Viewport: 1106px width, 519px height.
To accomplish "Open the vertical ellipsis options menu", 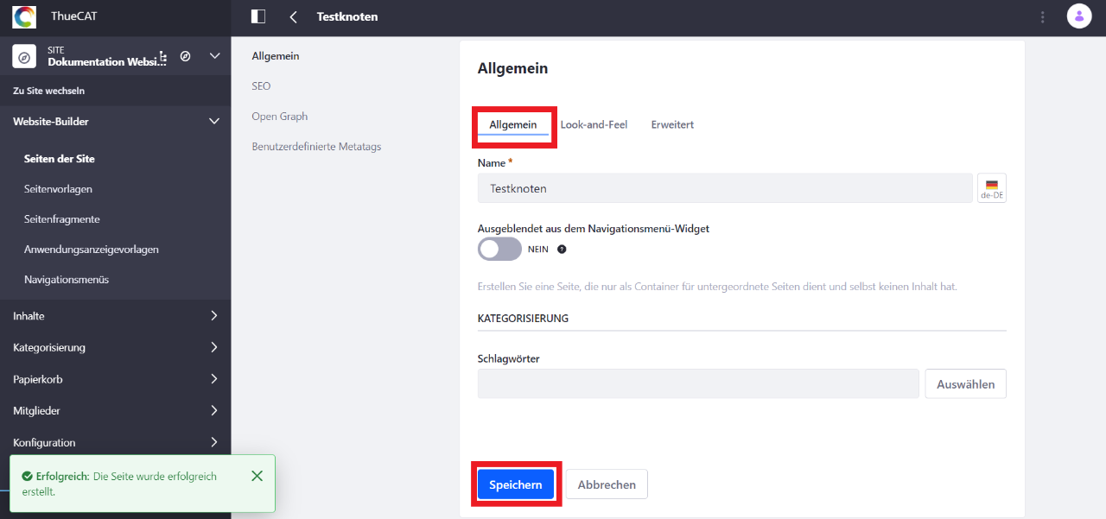I will click(1043, 16).
